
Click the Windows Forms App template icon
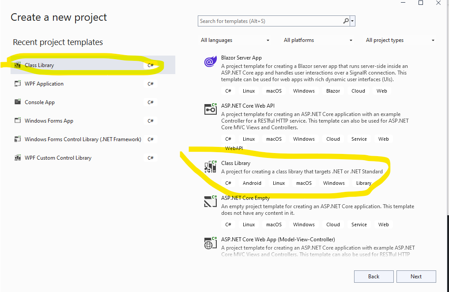click(18, 120)
